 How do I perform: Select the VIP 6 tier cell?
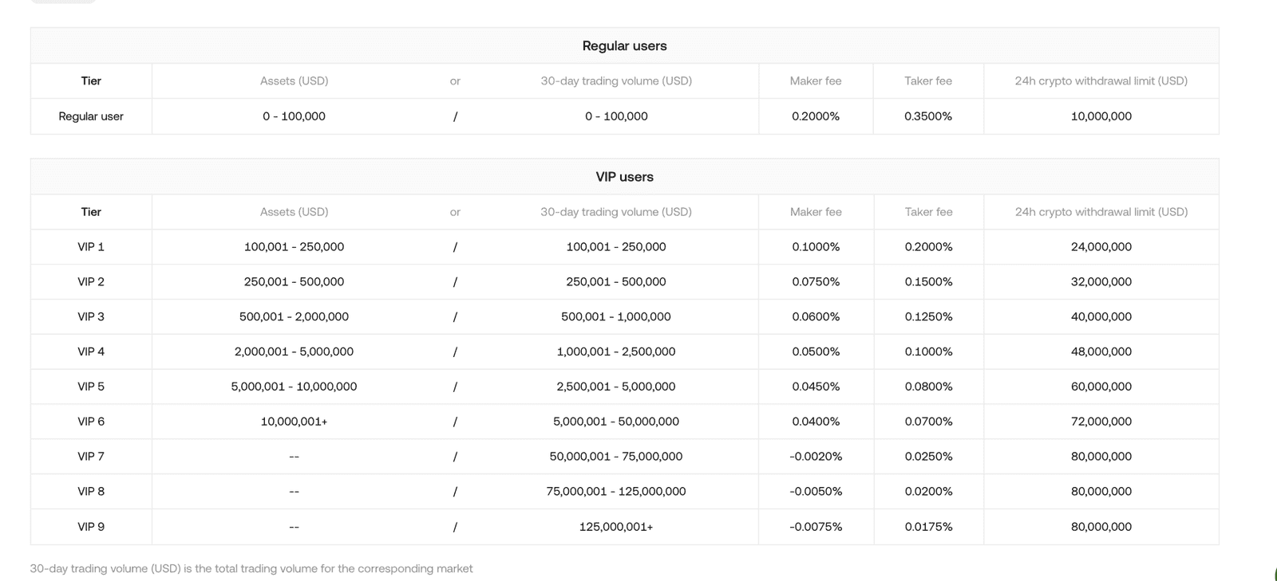pos(91,422)
